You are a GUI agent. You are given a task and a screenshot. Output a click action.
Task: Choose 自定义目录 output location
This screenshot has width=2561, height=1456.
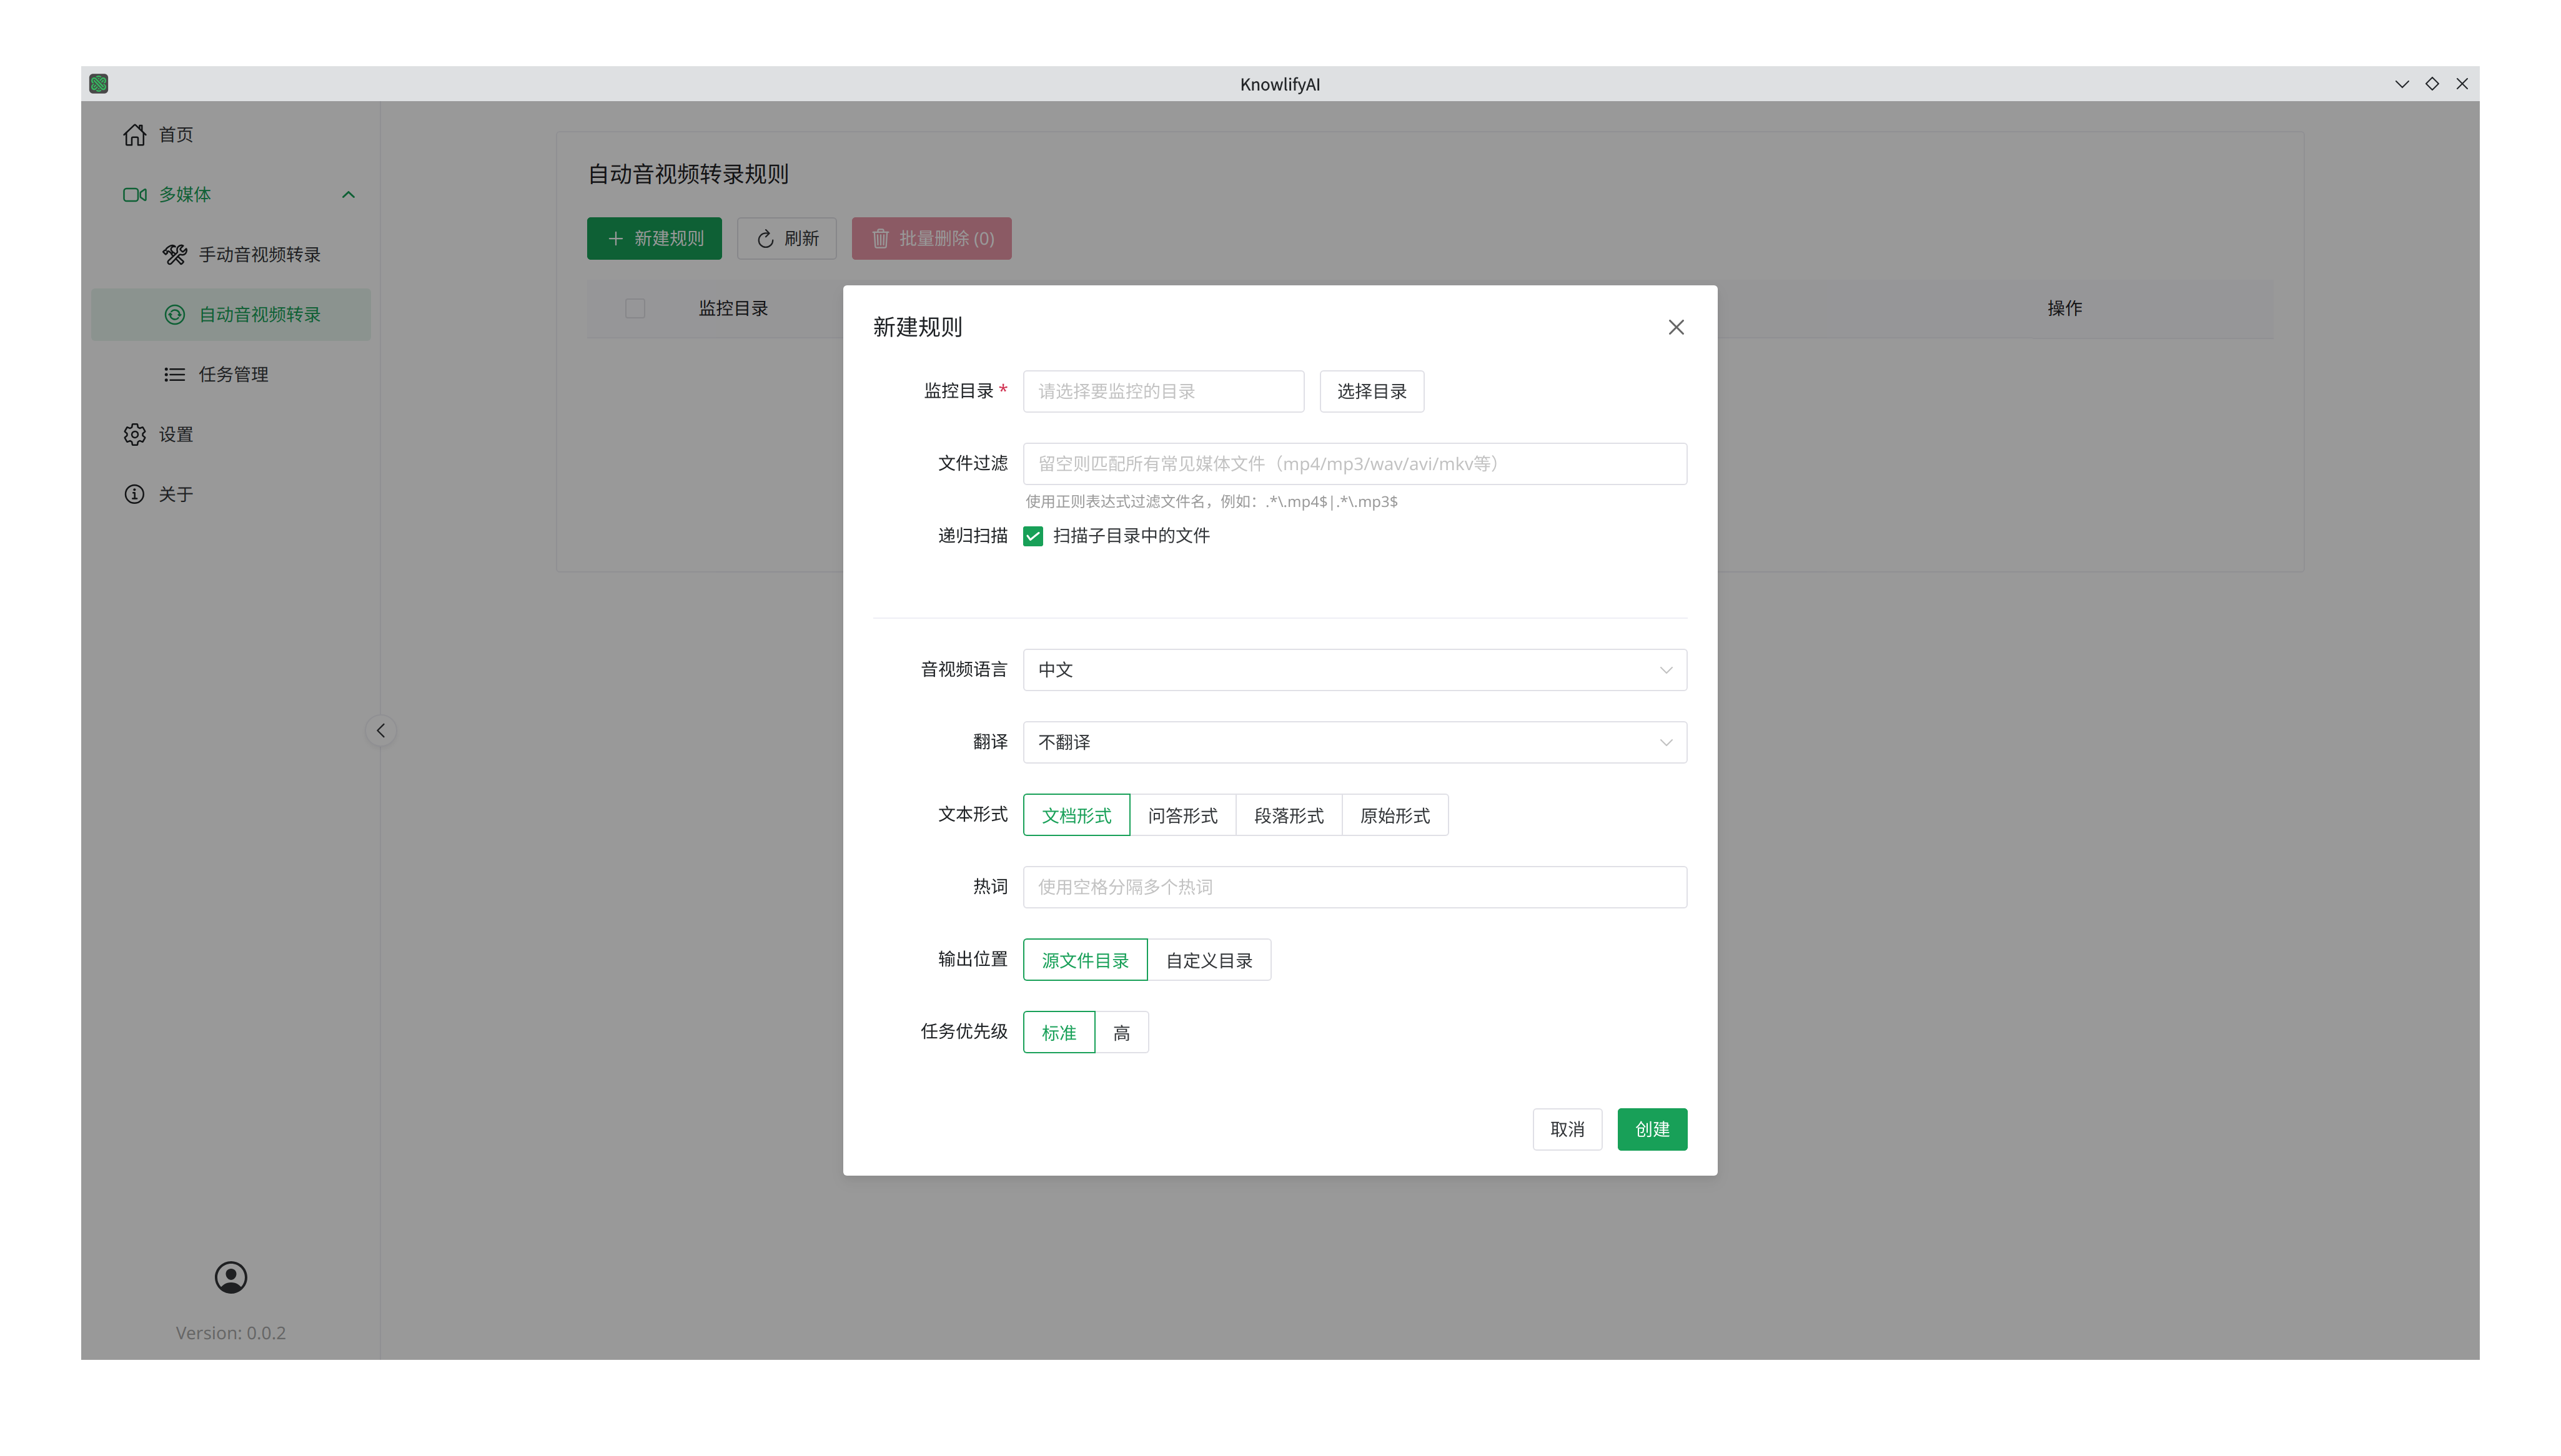point(1209,960)
